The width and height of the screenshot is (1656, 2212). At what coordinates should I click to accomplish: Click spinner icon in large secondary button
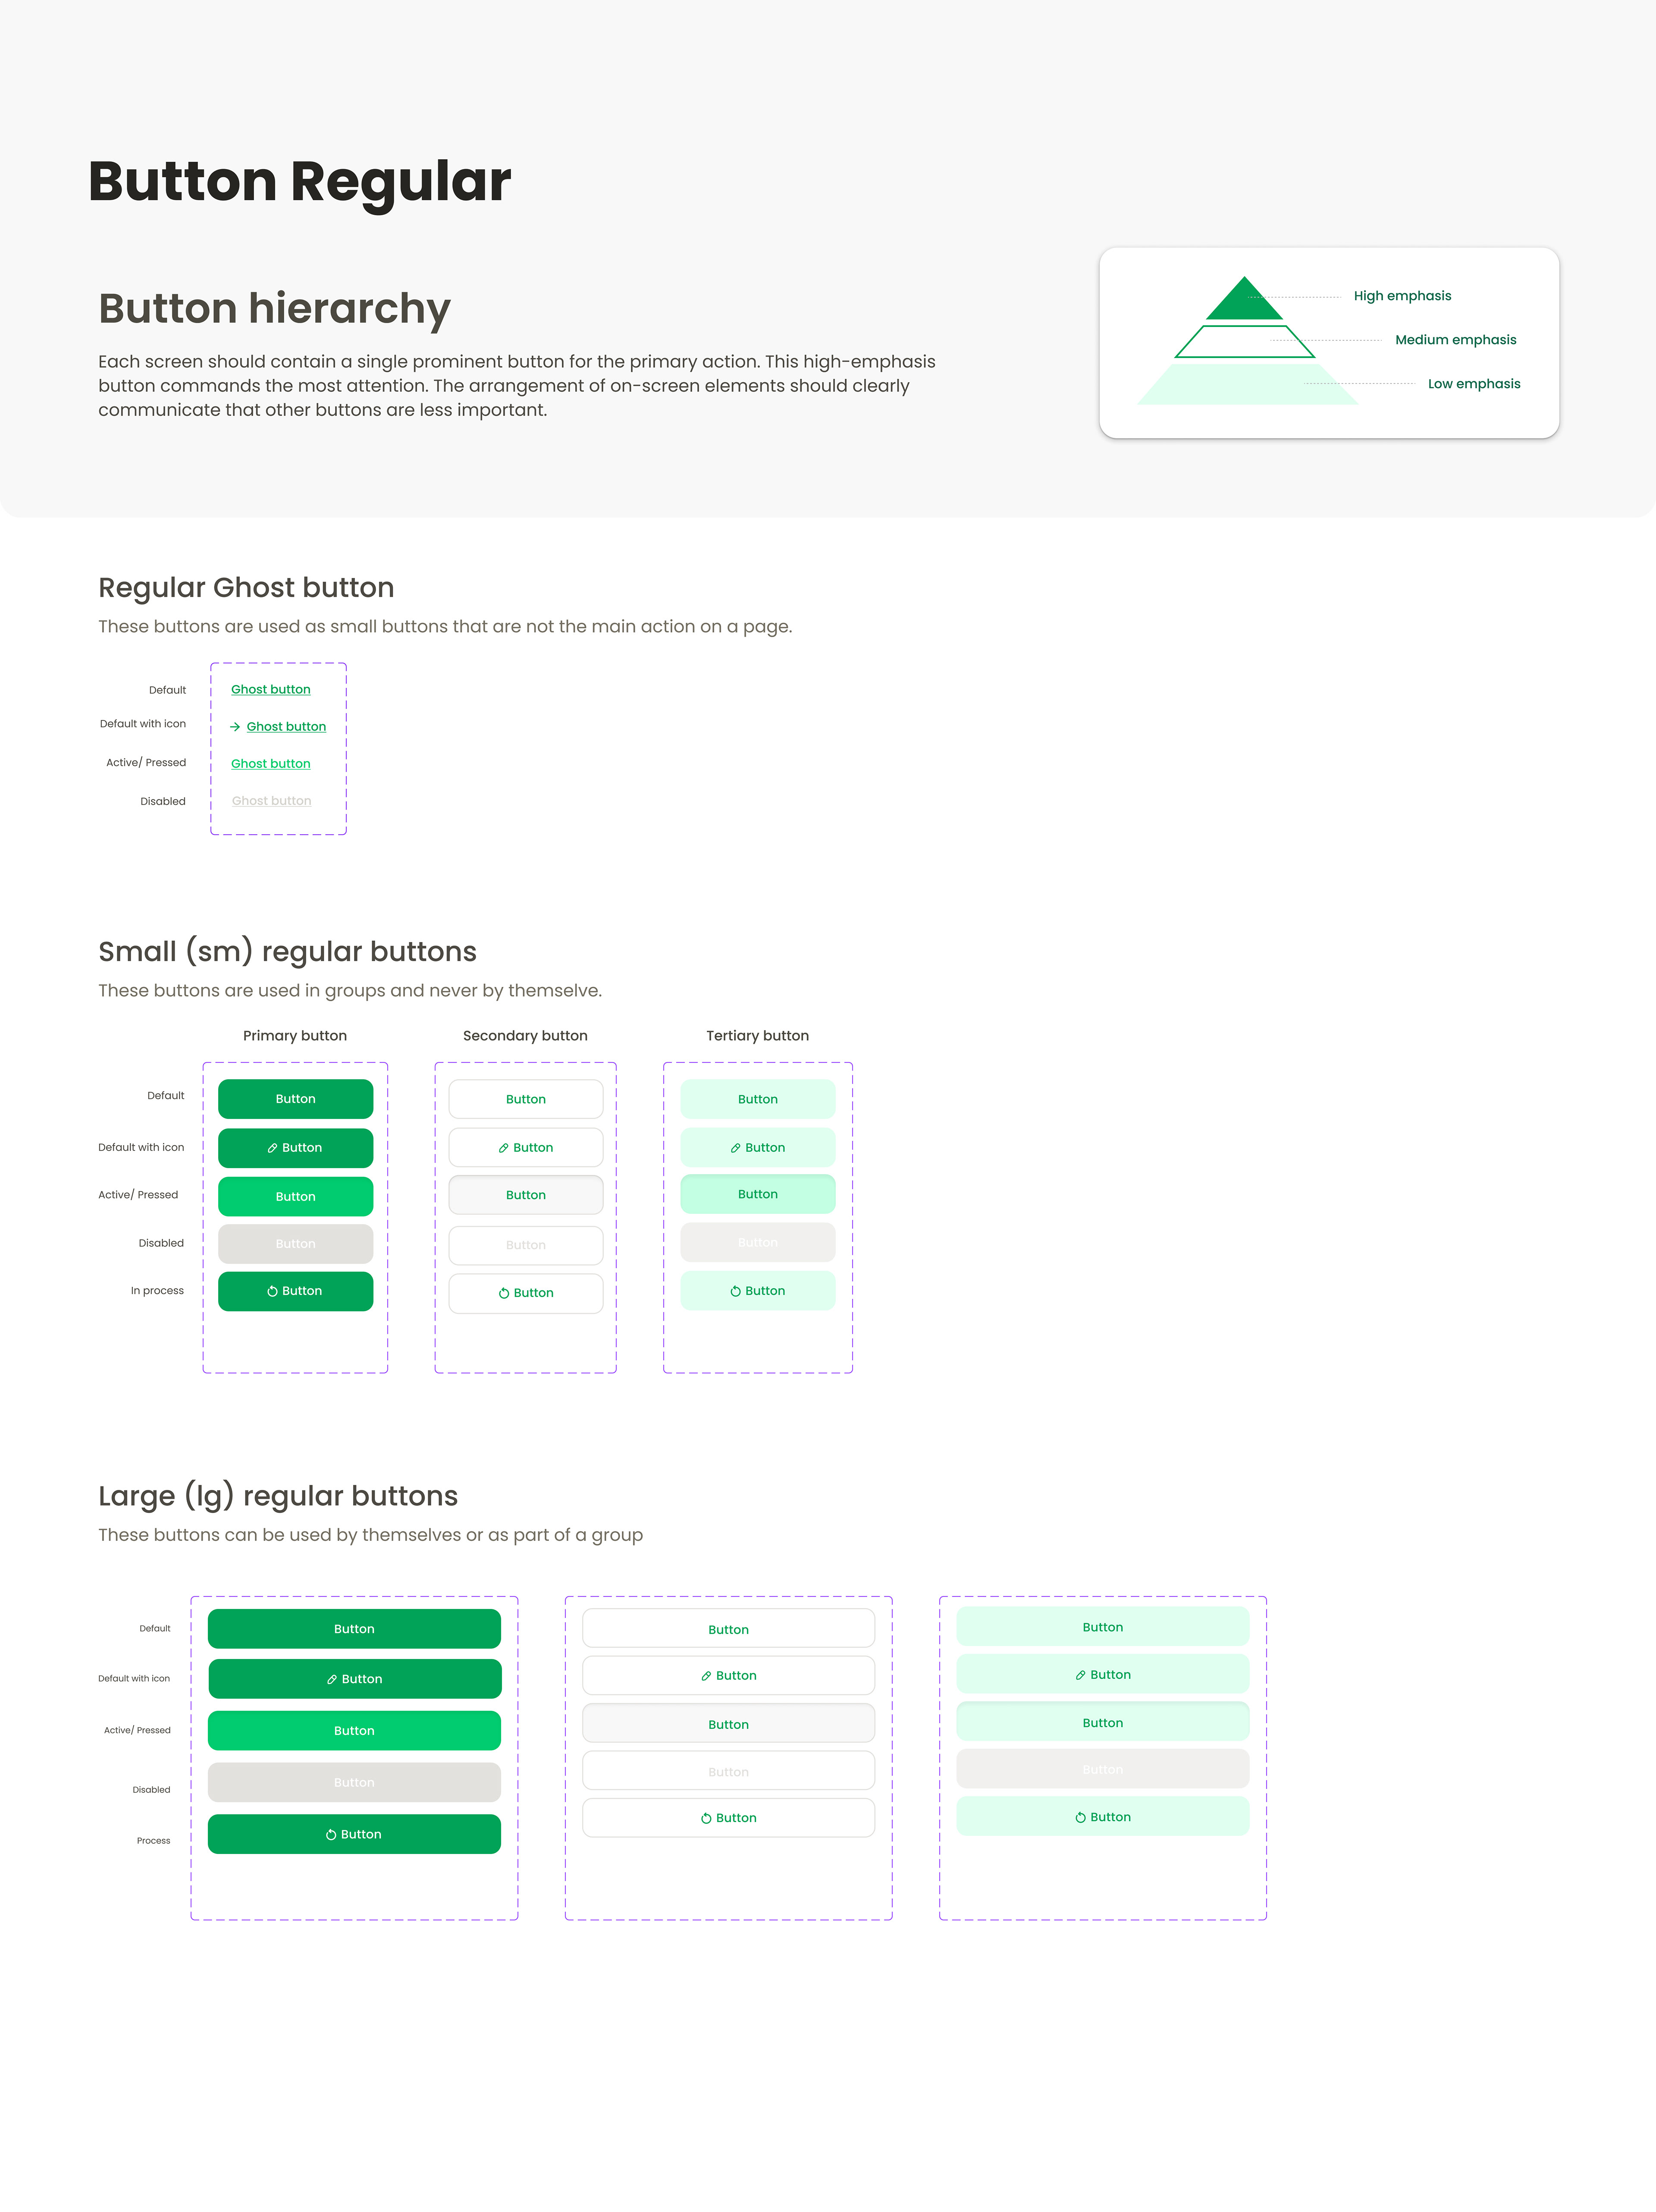point(706,1818)
